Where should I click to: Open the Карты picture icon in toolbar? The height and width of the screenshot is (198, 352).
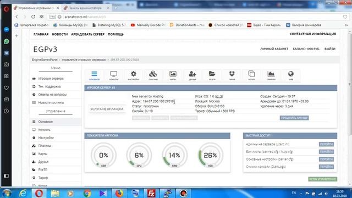point(173,75)
